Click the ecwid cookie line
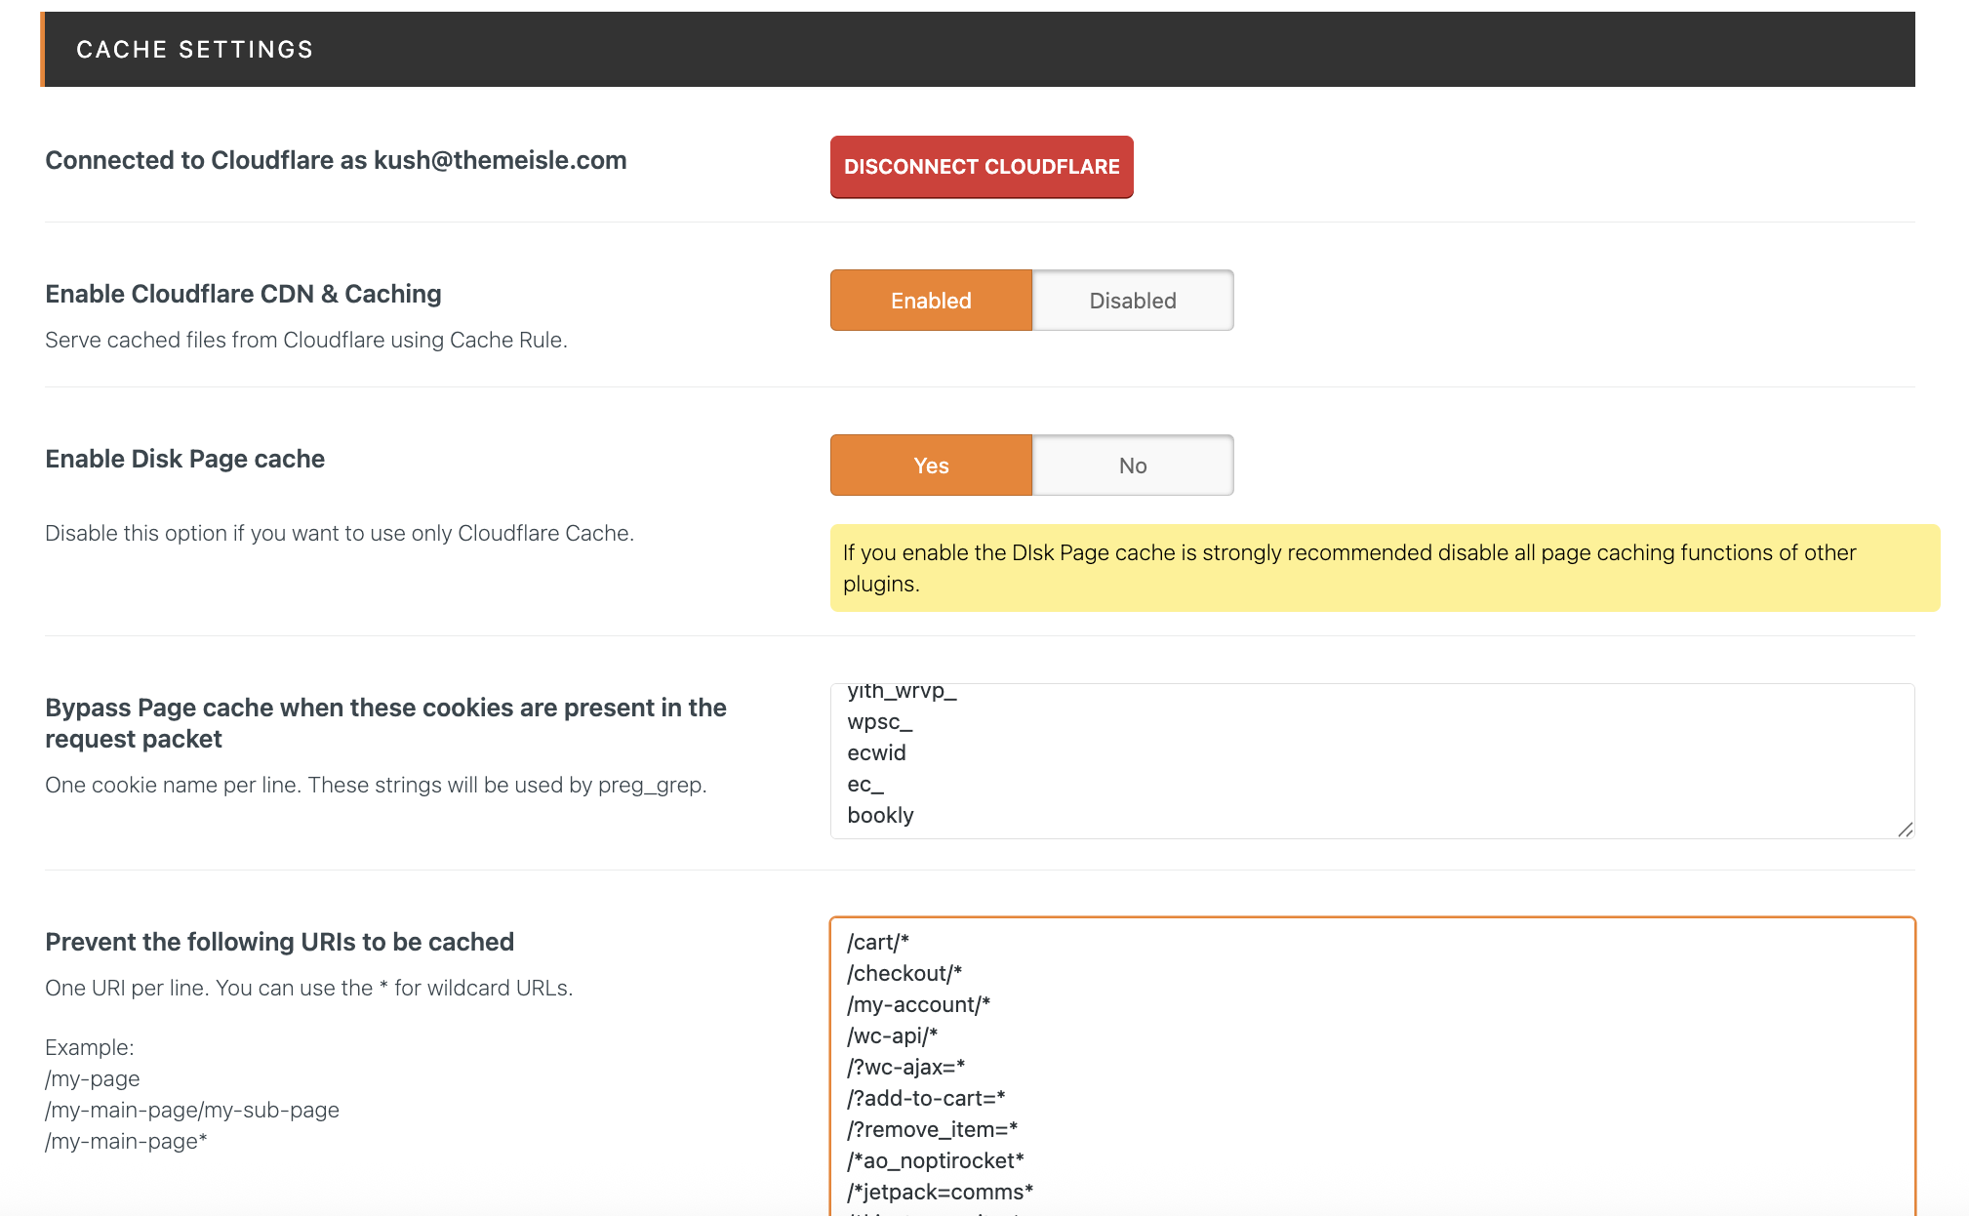The width and height of the screenshot is (1969, 1216). pos(876,753)
